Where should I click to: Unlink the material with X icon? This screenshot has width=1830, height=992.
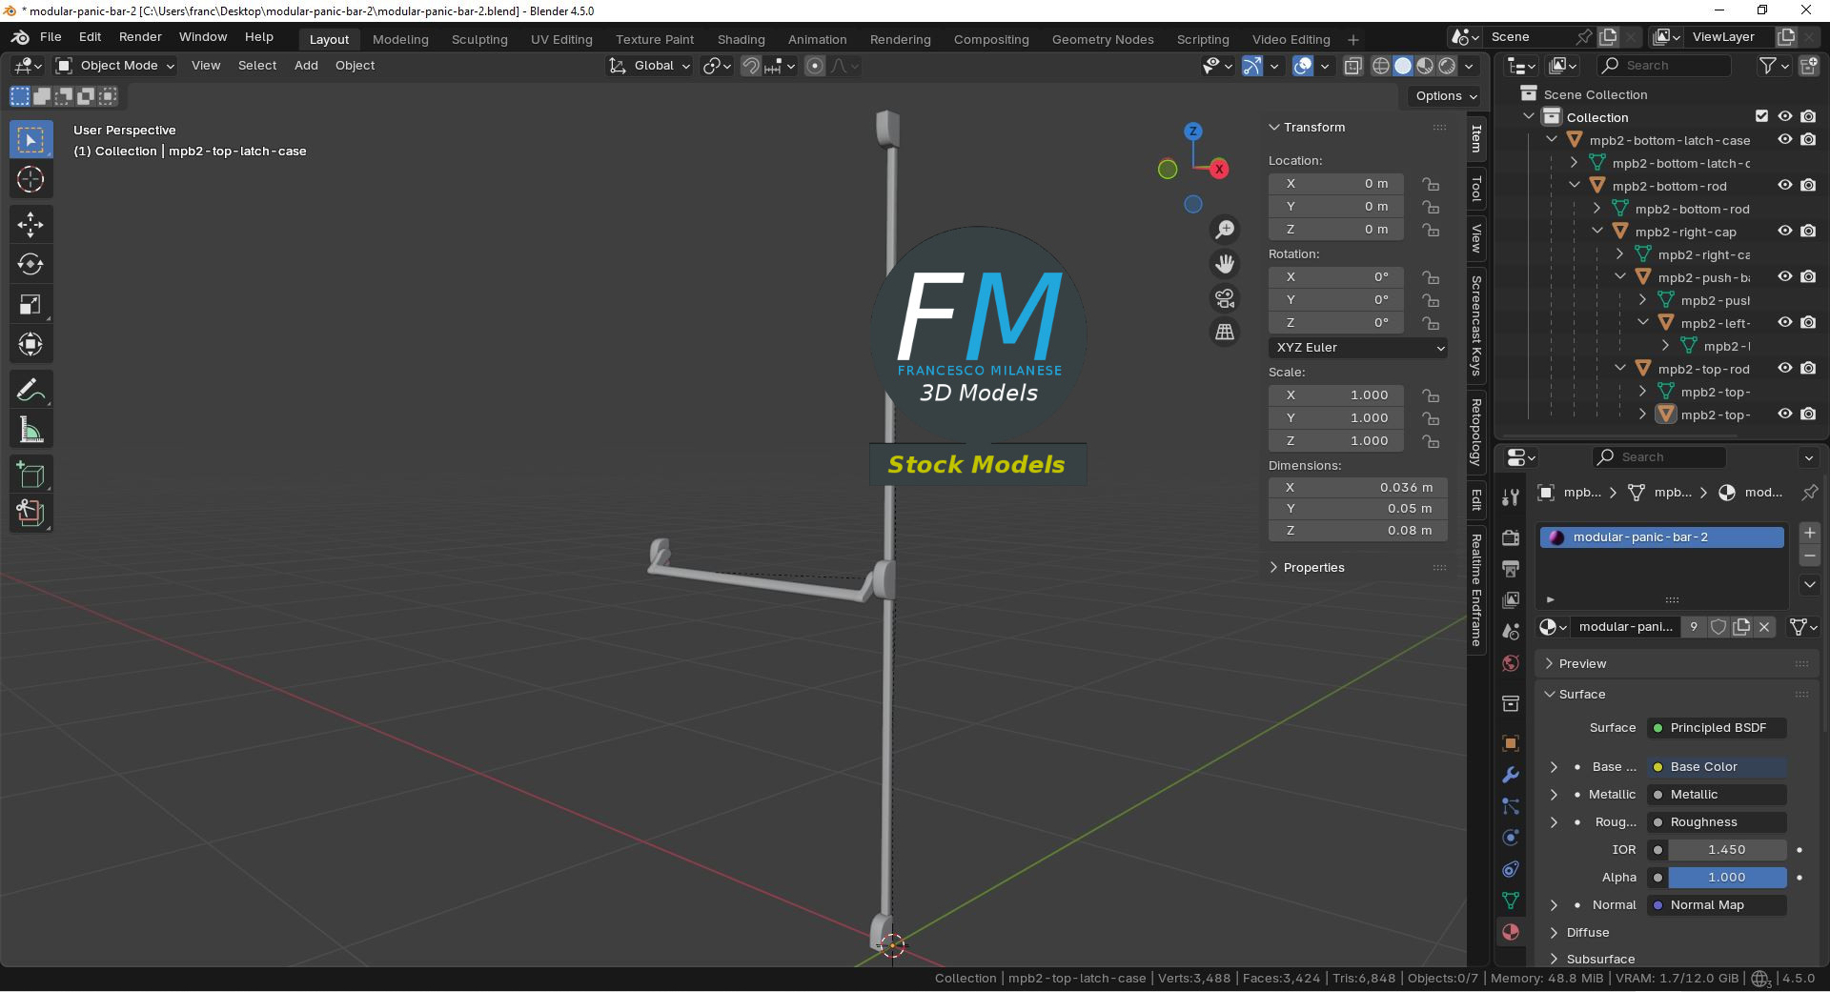click(x=1764, y=627)
